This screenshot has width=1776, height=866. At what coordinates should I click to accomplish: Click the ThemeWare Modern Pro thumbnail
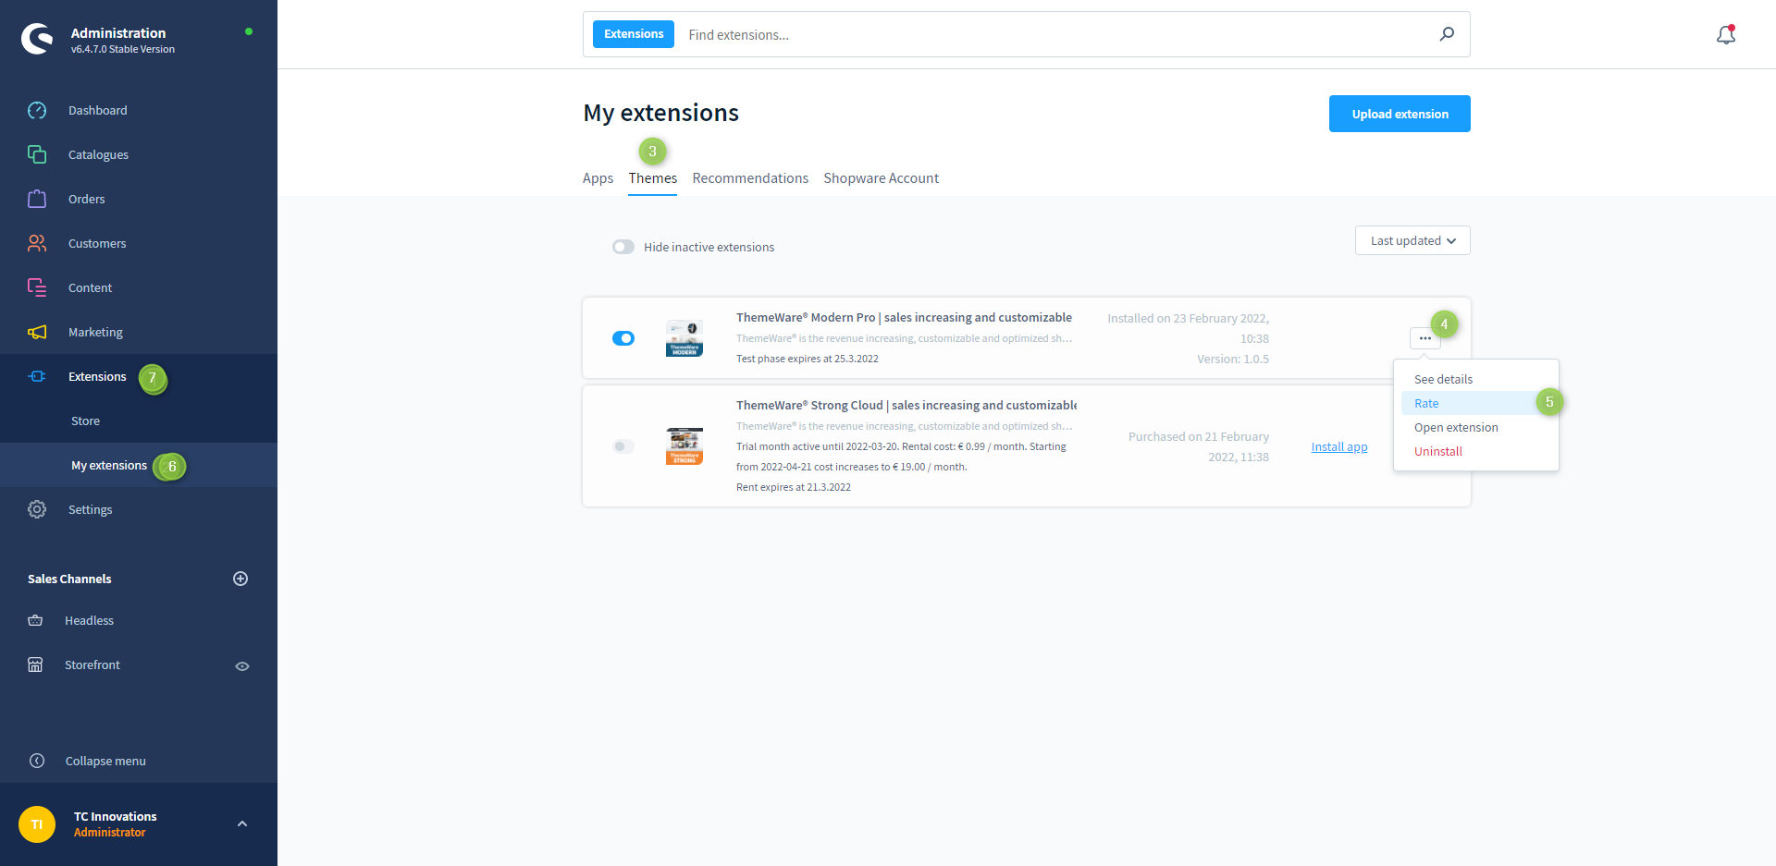(x=684, y=338)
